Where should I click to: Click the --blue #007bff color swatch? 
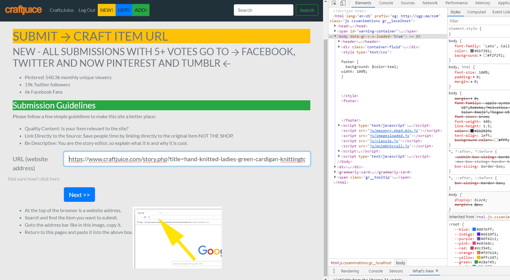click(x=473, y=229)
